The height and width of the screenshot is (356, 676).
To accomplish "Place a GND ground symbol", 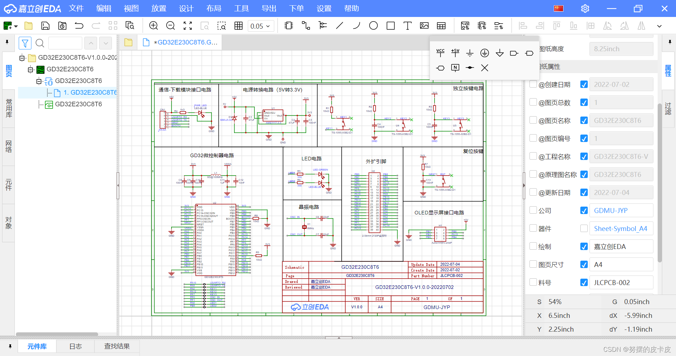I will pyautogui.click(x=470, y=52).
